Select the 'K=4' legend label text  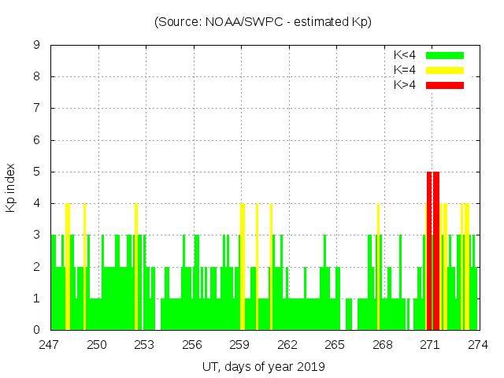406,70
